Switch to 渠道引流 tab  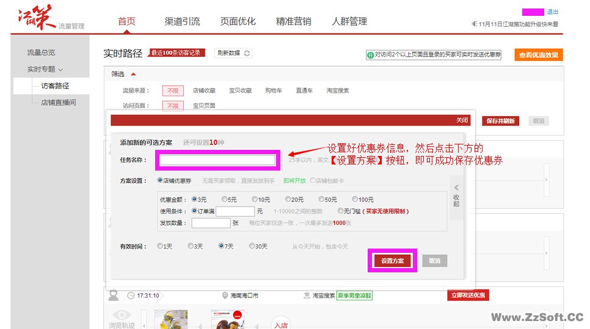point(182,21)
